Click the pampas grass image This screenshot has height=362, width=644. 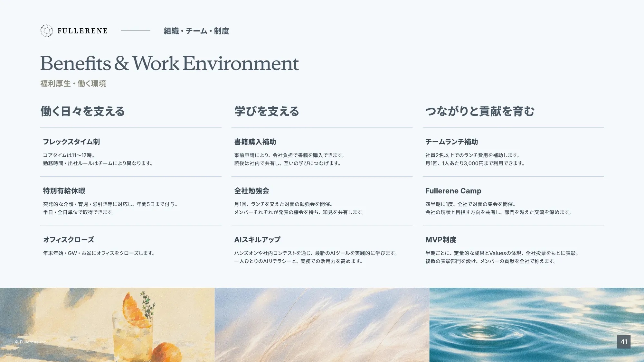tap(322, 325)
